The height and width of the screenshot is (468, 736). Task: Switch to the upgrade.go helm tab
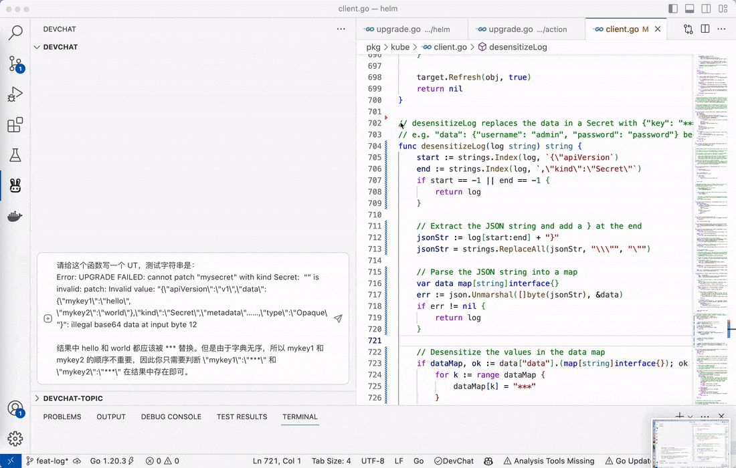point(410,29)
